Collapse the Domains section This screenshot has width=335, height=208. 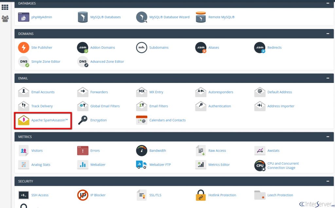pos(327,34)
